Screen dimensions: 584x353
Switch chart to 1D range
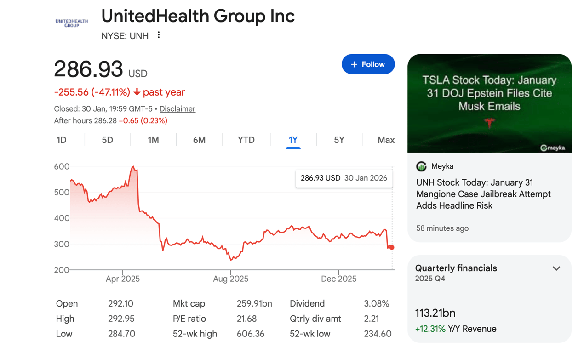pos(62,140)
